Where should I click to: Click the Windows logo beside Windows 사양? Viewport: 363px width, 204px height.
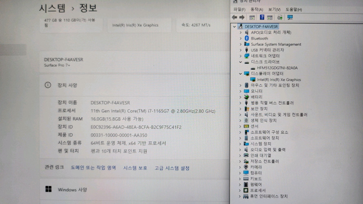(48, 189)
